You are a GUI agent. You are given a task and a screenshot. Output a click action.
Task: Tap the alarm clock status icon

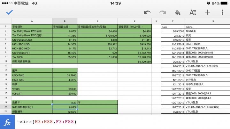[x=208, y=3]
